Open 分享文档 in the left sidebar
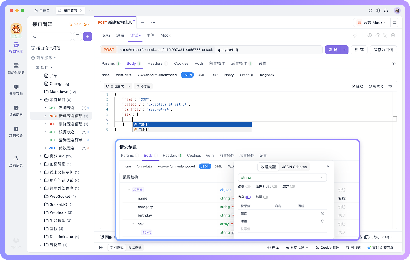The height and width of the screenshot is (260, 410). (x=16, y=90)
